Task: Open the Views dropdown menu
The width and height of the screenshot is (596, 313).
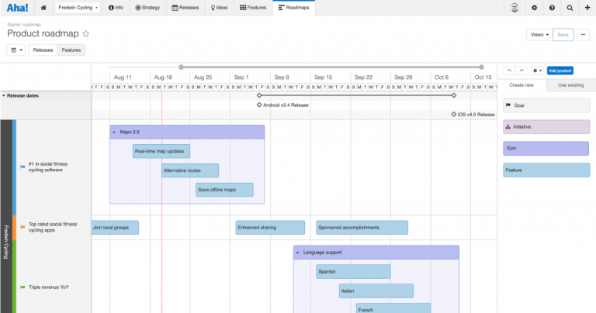Action: tap(539, 35)
